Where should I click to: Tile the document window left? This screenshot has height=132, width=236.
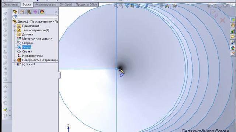tap(209, 6)
